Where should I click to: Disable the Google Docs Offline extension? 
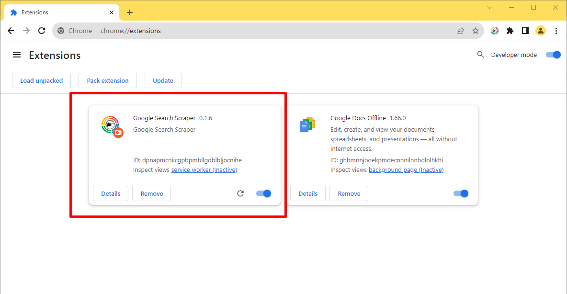click(460, 193)
